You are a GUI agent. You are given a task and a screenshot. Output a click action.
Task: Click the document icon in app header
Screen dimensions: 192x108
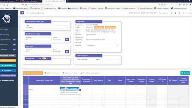point(175,13)
